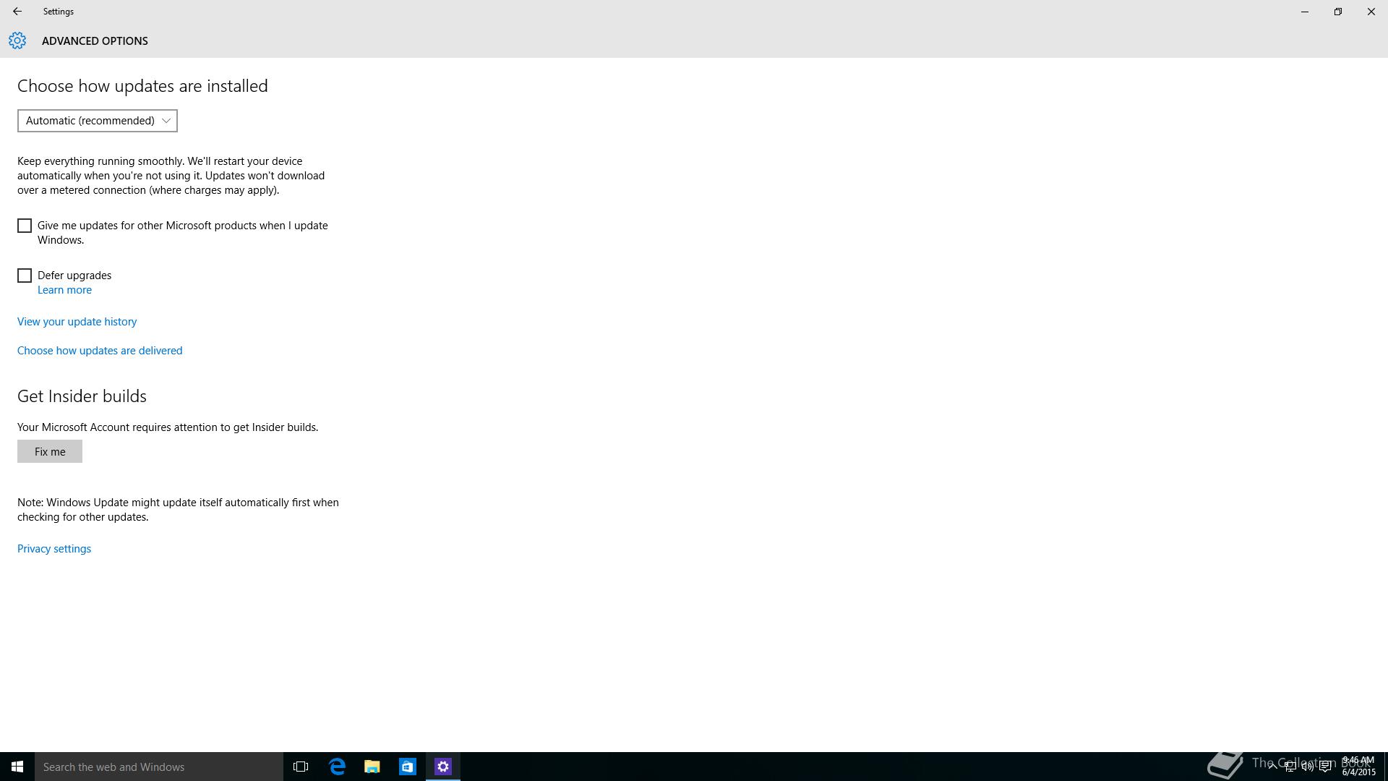Image resolution: width=1388 pixels, height=781 pixels.
Task: Open the volume control tray icon
Action: 1307,767
